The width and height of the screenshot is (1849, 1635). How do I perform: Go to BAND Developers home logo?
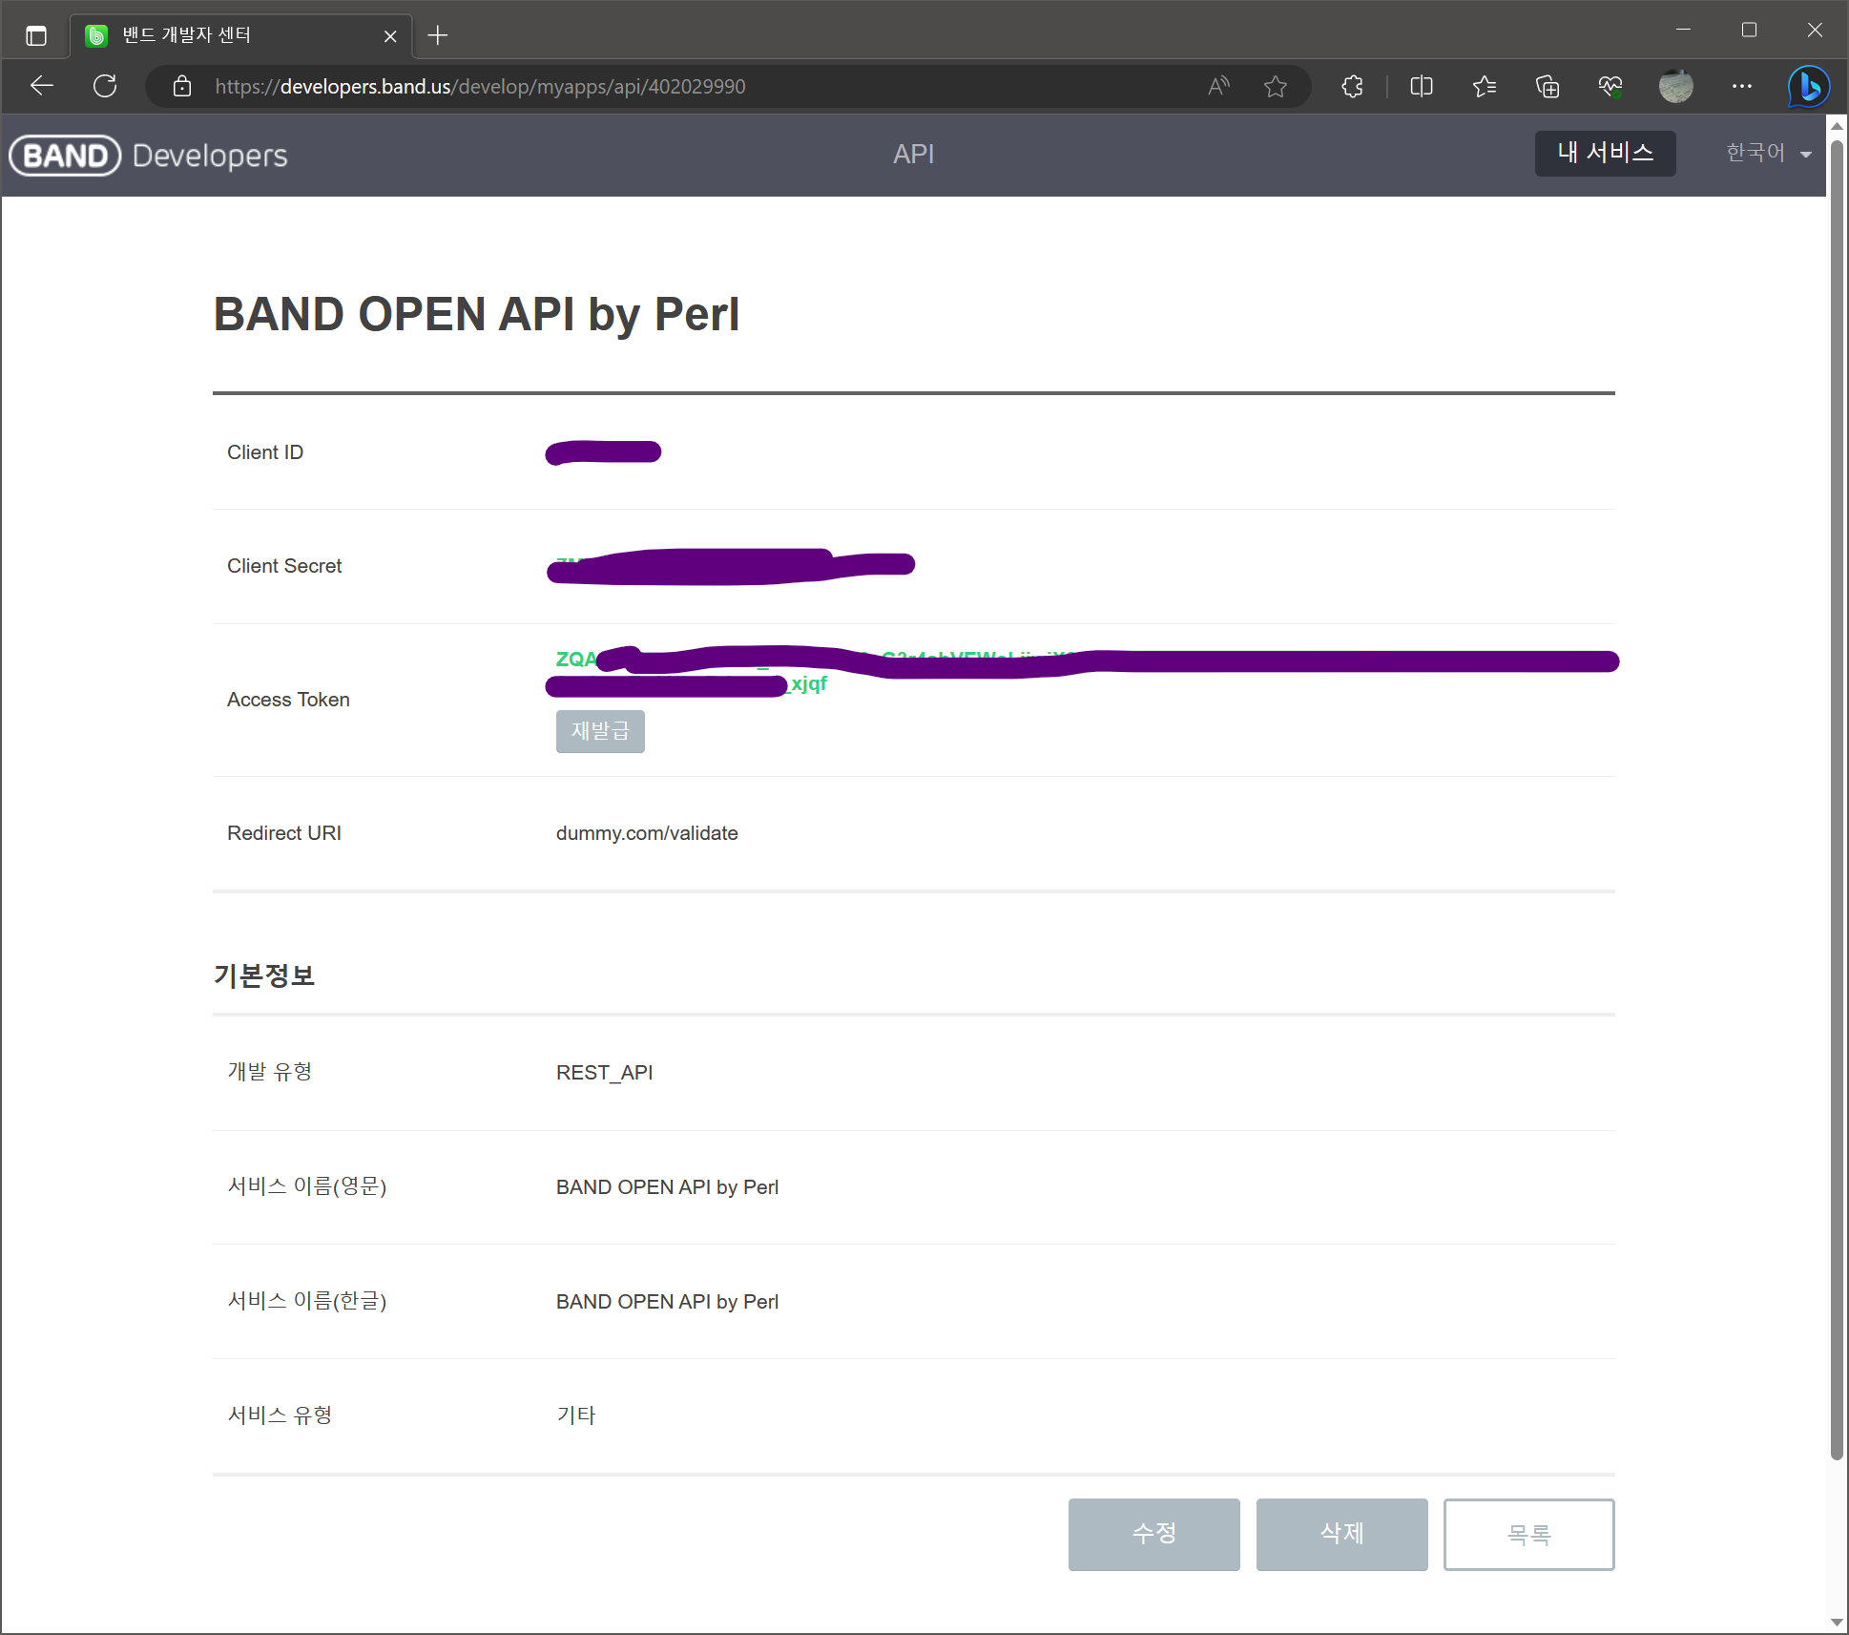(149, 156)
